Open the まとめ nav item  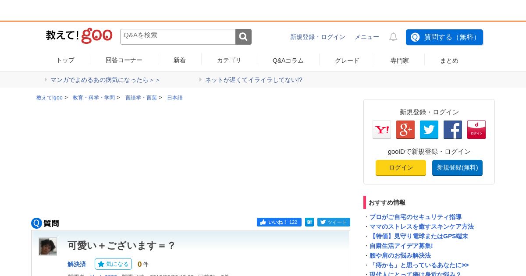pos(449,60)
